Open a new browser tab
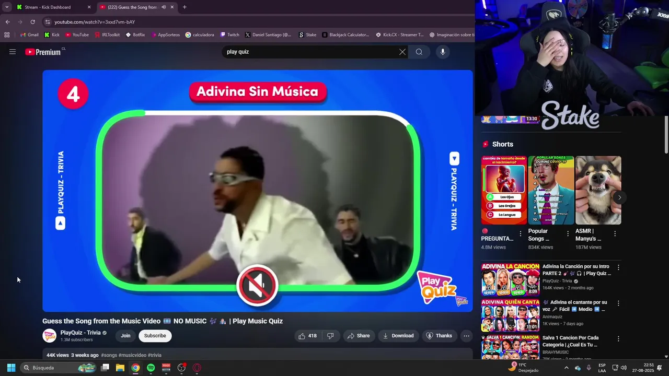The image size is (669, 376). [184, 7]
